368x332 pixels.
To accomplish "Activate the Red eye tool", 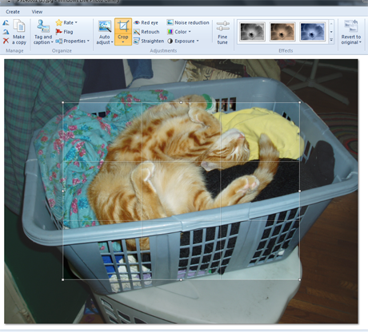I will tap(146, 22).
